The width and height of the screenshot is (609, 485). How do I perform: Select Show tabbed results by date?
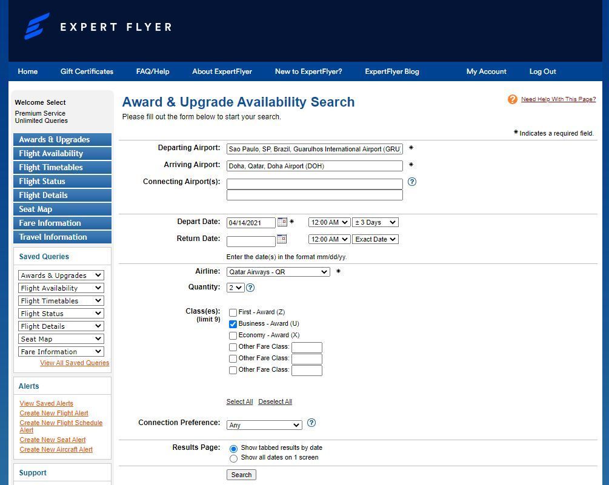(x=233, y=449)
